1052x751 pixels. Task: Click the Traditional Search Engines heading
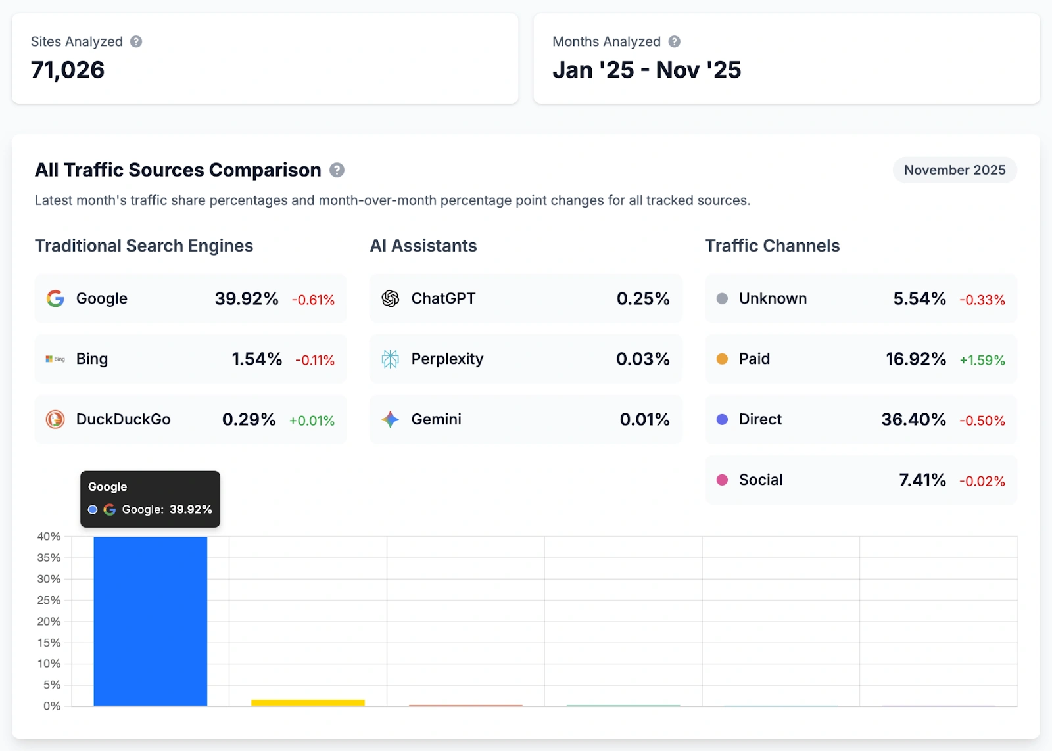[x=144, y=246]
